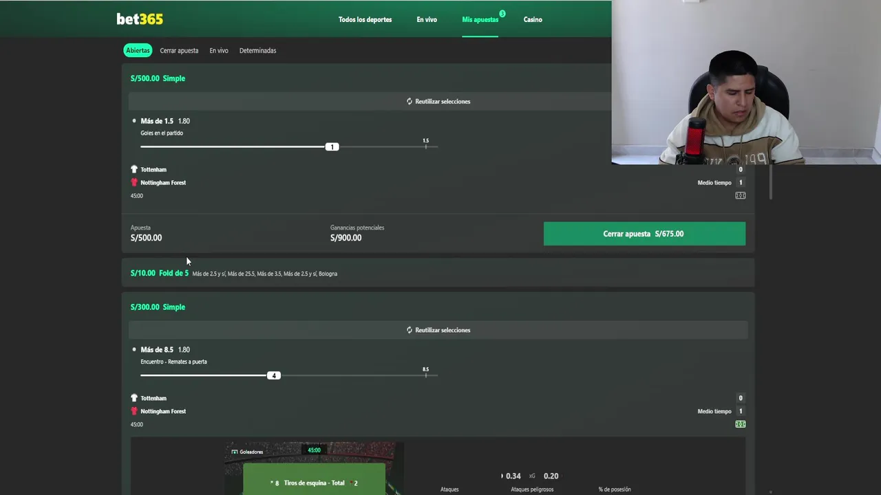Click Más de 1.5 selection text
Image resolution: width=881 pixels, height=495 pixels.
point(157,121)
